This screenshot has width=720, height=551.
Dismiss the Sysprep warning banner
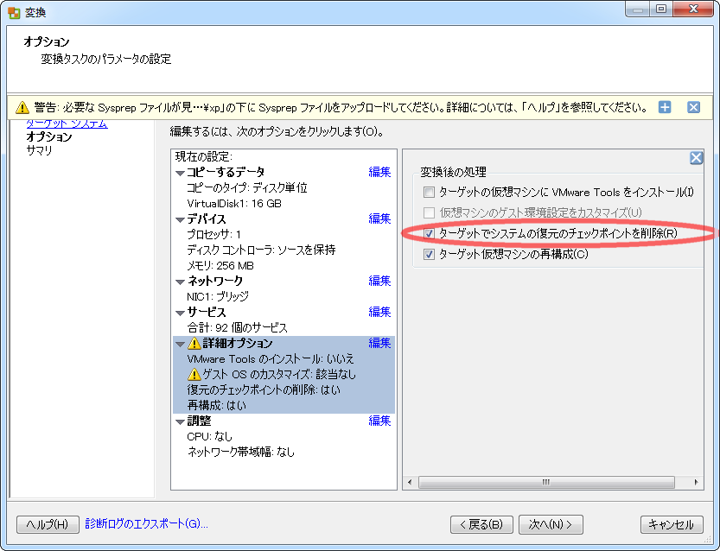(x=693, y=107)
